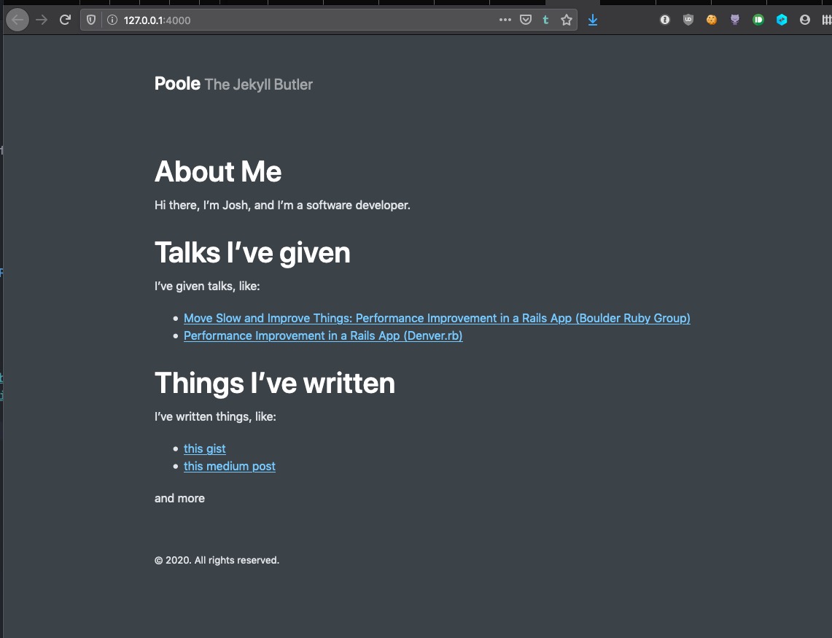Open the downloads panel
This screenshot has height=638, width=832.
click(x=593, y=20)
